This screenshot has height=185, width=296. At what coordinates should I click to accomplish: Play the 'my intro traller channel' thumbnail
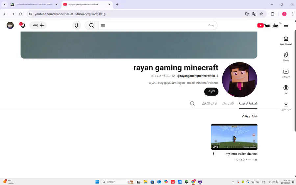click(234, 137)
